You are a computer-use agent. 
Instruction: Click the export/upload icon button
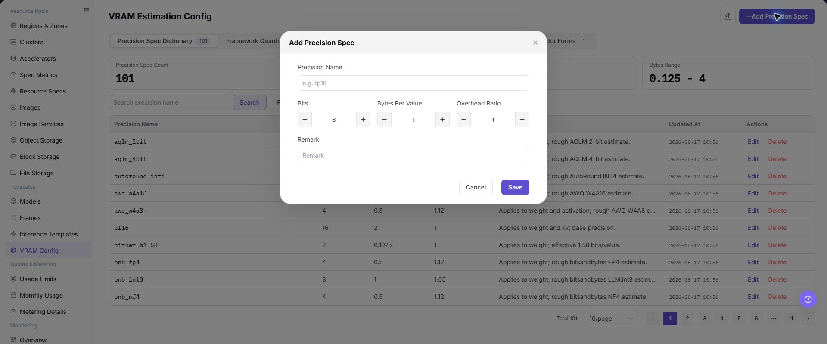728,16
